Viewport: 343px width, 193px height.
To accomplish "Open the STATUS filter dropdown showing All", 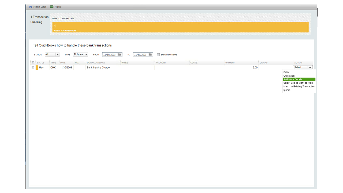I will coord(57,54).
